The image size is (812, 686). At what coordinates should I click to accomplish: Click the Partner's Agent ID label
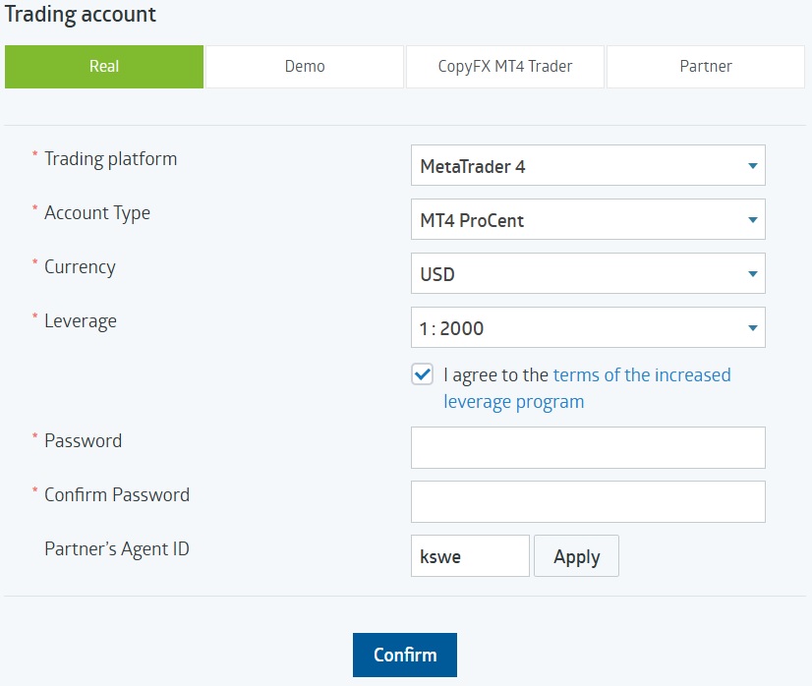pos(117,549)
